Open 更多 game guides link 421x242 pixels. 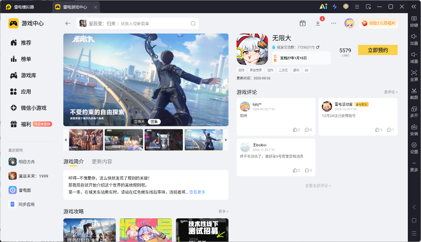pos(223,211)
